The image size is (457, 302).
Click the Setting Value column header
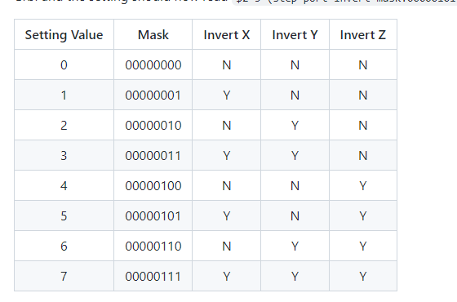pyautogui.click(x=64, y=34)
